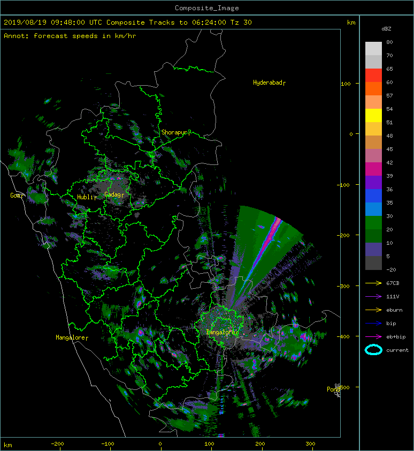Click the 'Annot: forecast speeds in km/hr' note
The height and width of the screenshot is (451, 414).
point(70,36)
